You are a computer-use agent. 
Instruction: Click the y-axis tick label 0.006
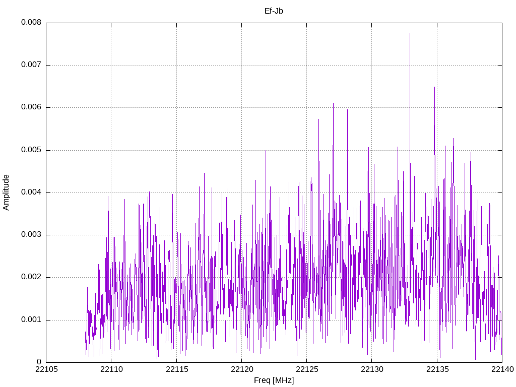pyautogui.click(x=31, y=107)
